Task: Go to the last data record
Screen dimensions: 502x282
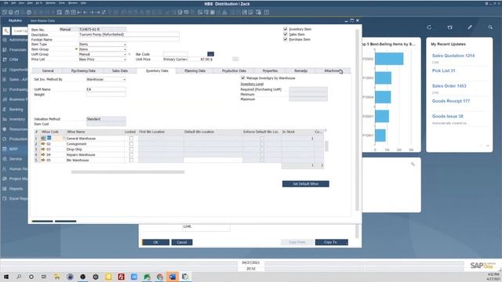Action: coord(97,13)
